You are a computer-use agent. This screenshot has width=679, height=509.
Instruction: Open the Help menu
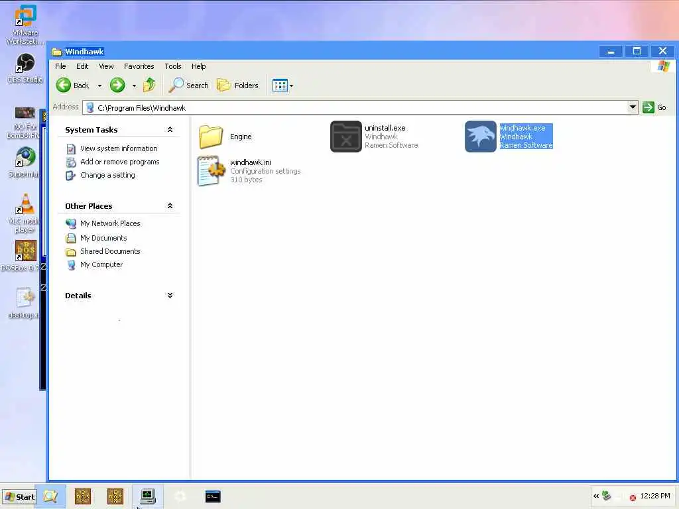pyautogui.click(x=199, y=66)
